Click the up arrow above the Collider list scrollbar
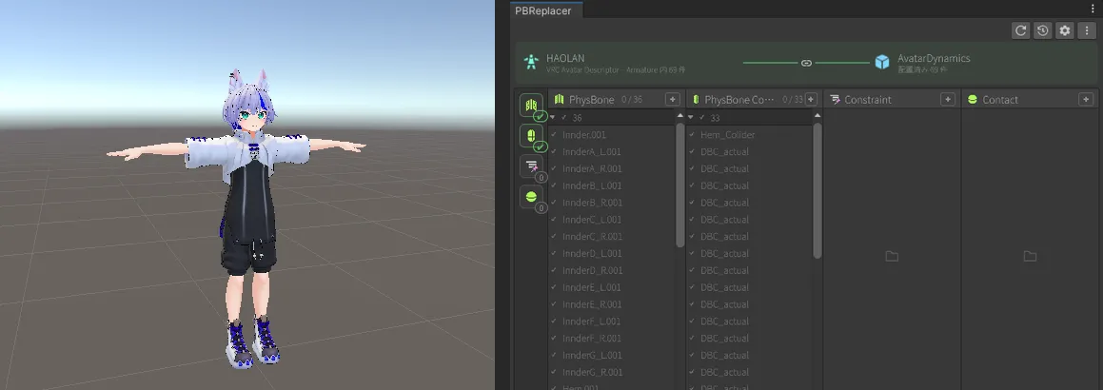The image size is (1103, 390). click(x=817, y=116)
